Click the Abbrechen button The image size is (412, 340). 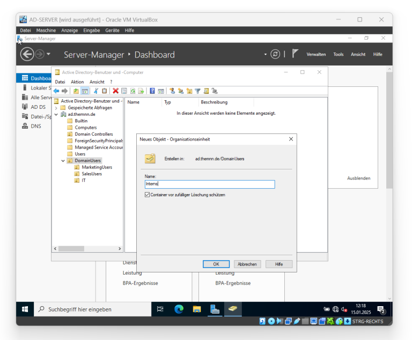247,264
